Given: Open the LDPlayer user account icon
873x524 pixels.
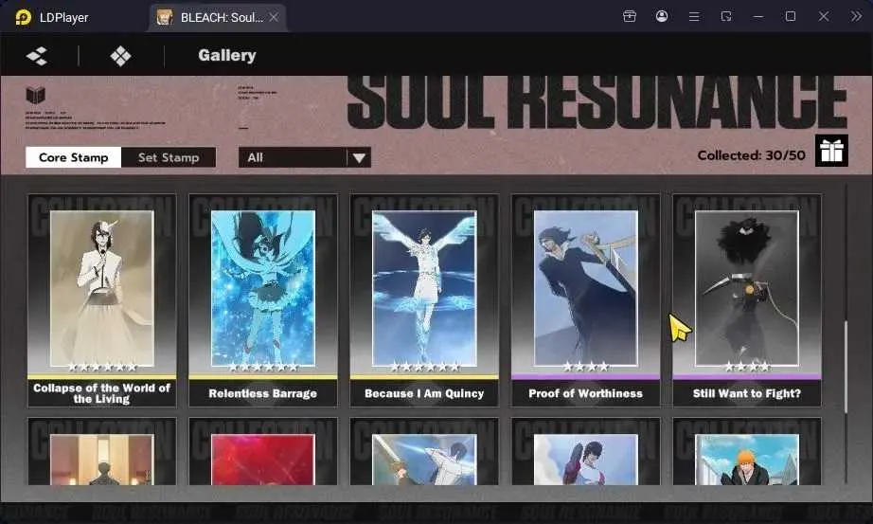Looking at the screenshot, I should coord(662,17).
